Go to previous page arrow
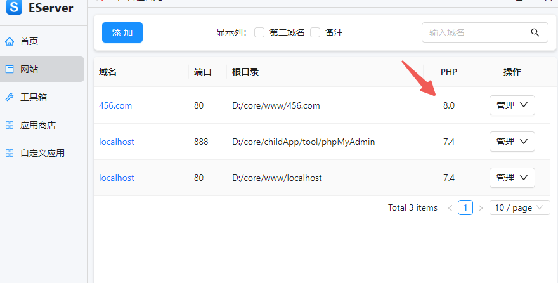This screenshot has height=283, width=558. click(450, 207)
